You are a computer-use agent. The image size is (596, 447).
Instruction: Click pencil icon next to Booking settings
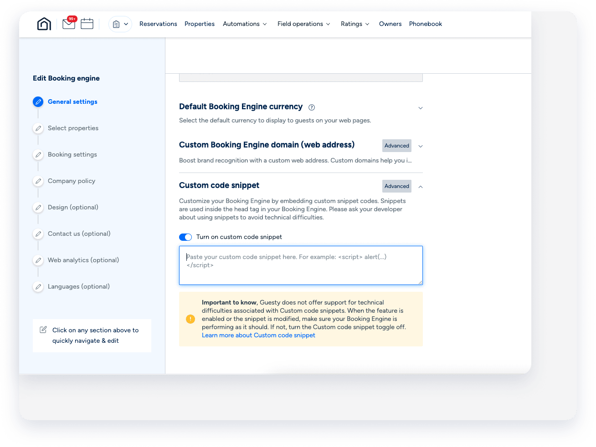[x=38, y=155]
